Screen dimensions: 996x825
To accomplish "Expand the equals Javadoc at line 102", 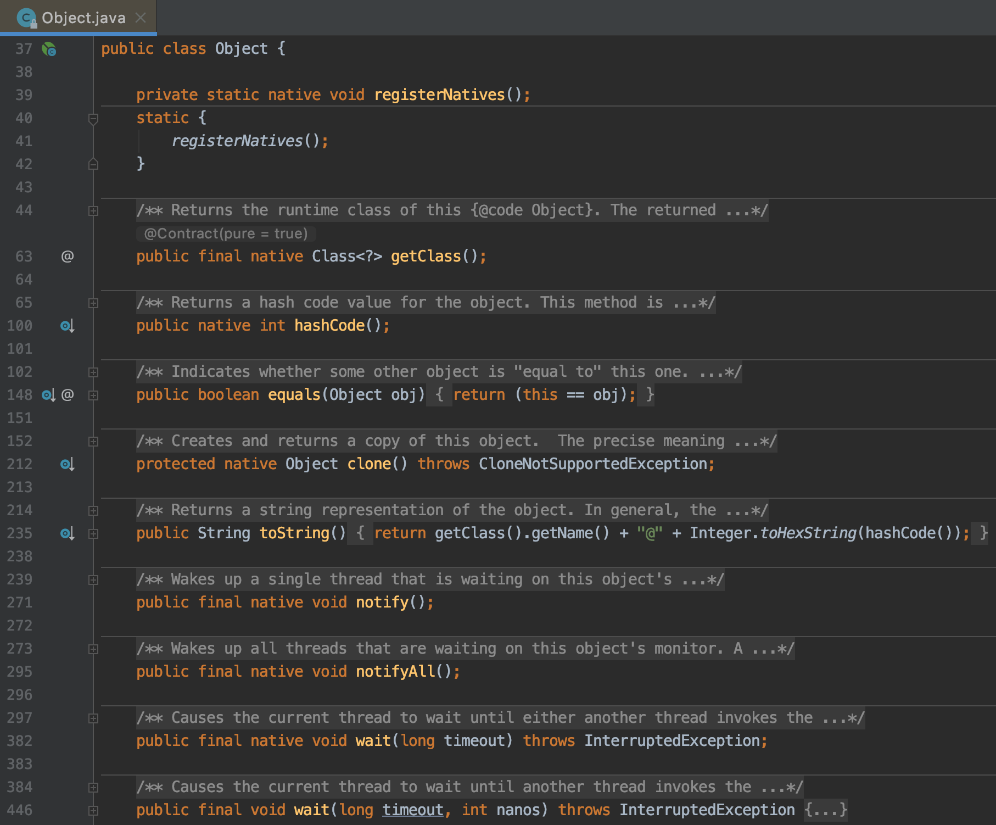I will [93, 372].
